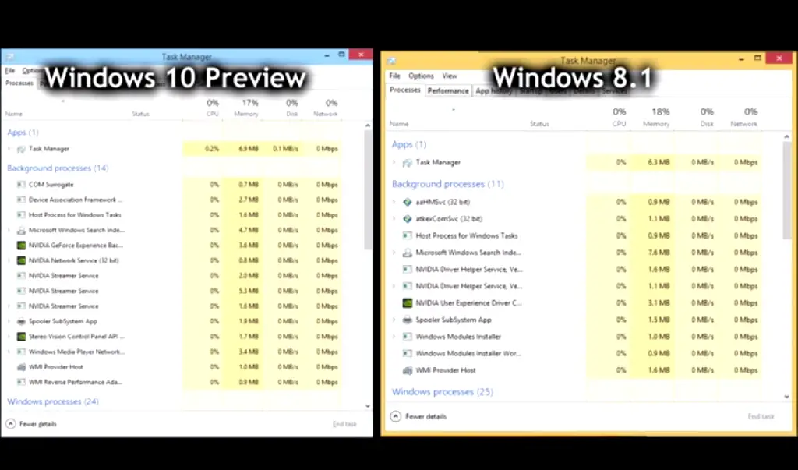
Task: Click Fewer details in Windows 8.1 window
Action: coord(418,416)
